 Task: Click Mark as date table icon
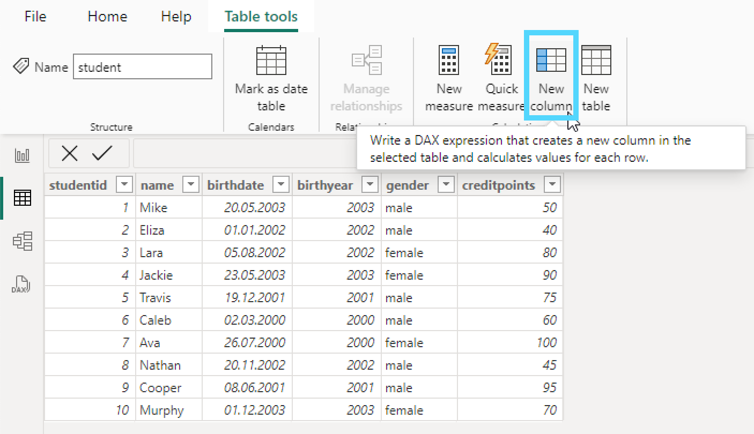pos(271,60)
